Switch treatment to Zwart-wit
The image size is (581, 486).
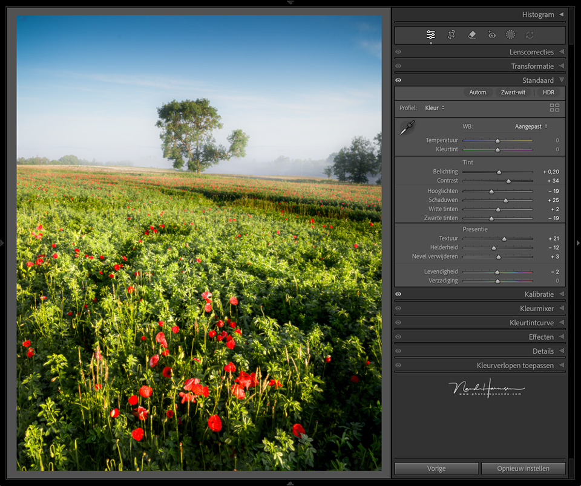(513, 92)
